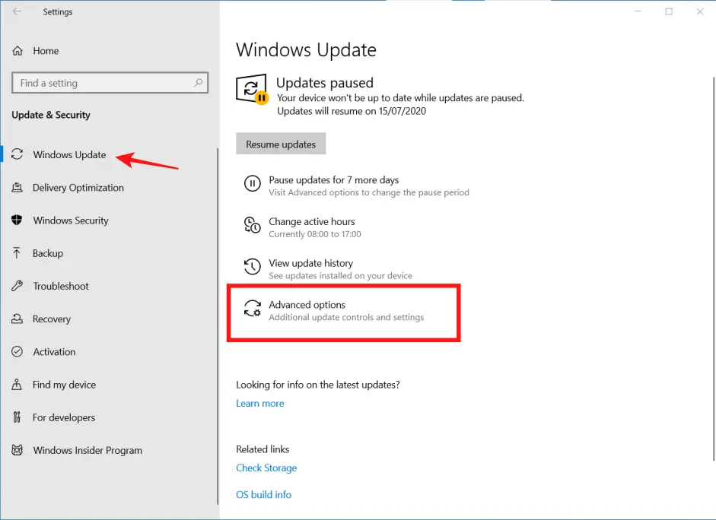The height and width of the screenshot is (520, 716).
Task: Minimize the Settings window
Action: pos(638,11)
